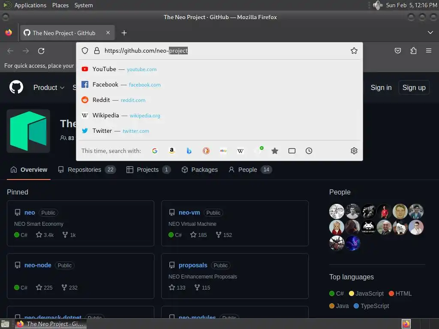Add the new search engine icon with green plus
Viewport: 439px width, 329px height.
click(259, 150)
